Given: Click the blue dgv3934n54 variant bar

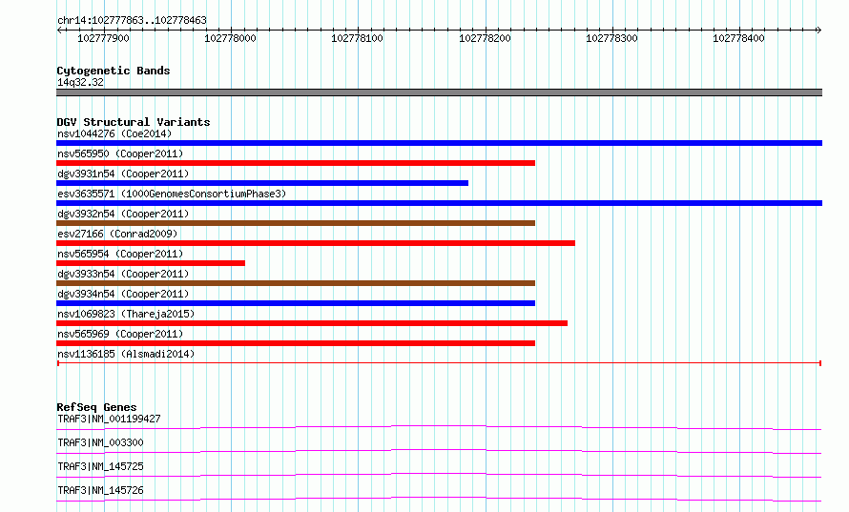Looking at the screenshot, I should (296, 303).
